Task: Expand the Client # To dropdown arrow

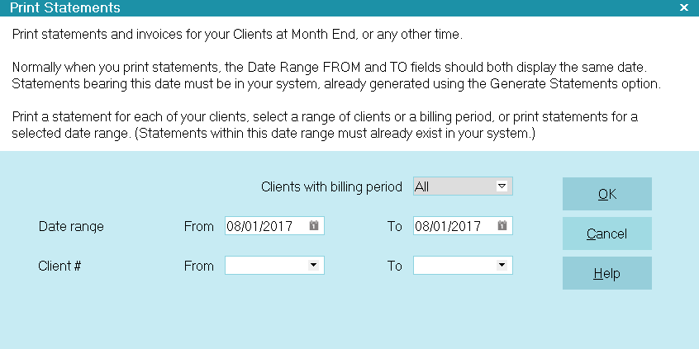Action: pyautogui.click(x=502, y=266)
